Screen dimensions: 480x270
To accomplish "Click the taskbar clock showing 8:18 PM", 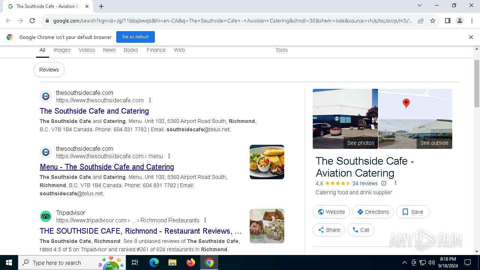I will coord(448,262).
